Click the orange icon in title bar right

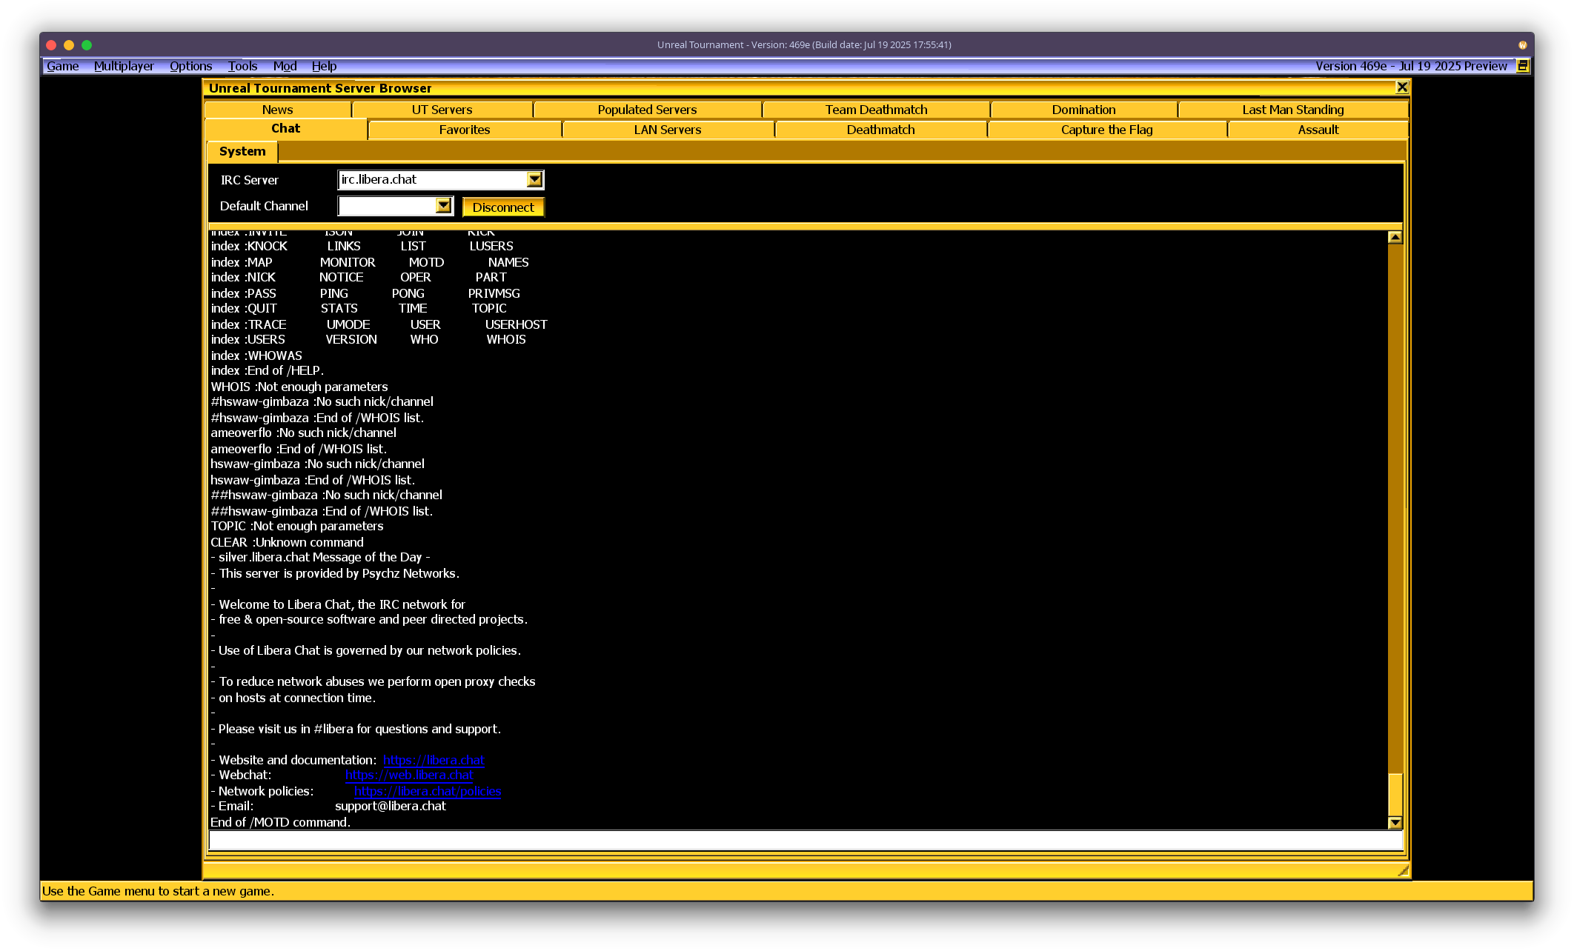tap(1522, 44)
